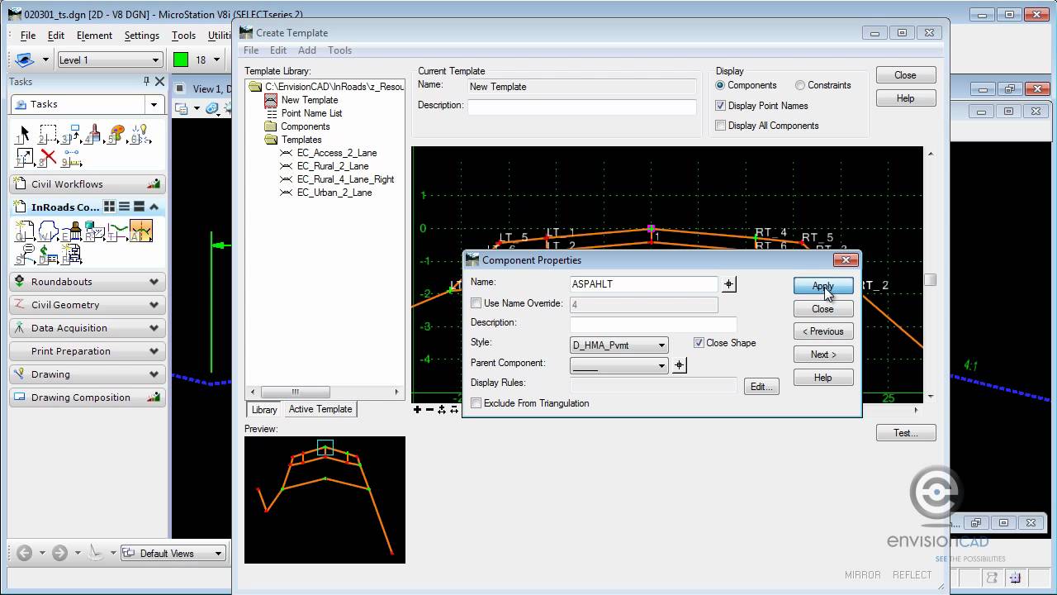The height and width of the screenshot is (595, 1057).
Task: Select the Constraints display radio button
Action: point(800,85)
